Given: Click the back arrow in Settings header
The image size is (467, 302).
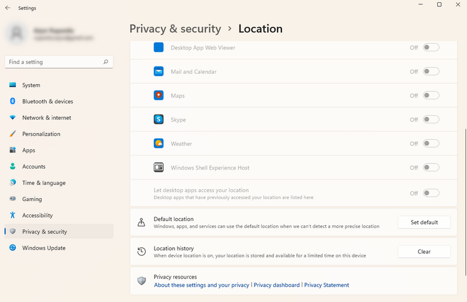Looking at the screenshot, I should pyautogui.click(x=8, y=8).
